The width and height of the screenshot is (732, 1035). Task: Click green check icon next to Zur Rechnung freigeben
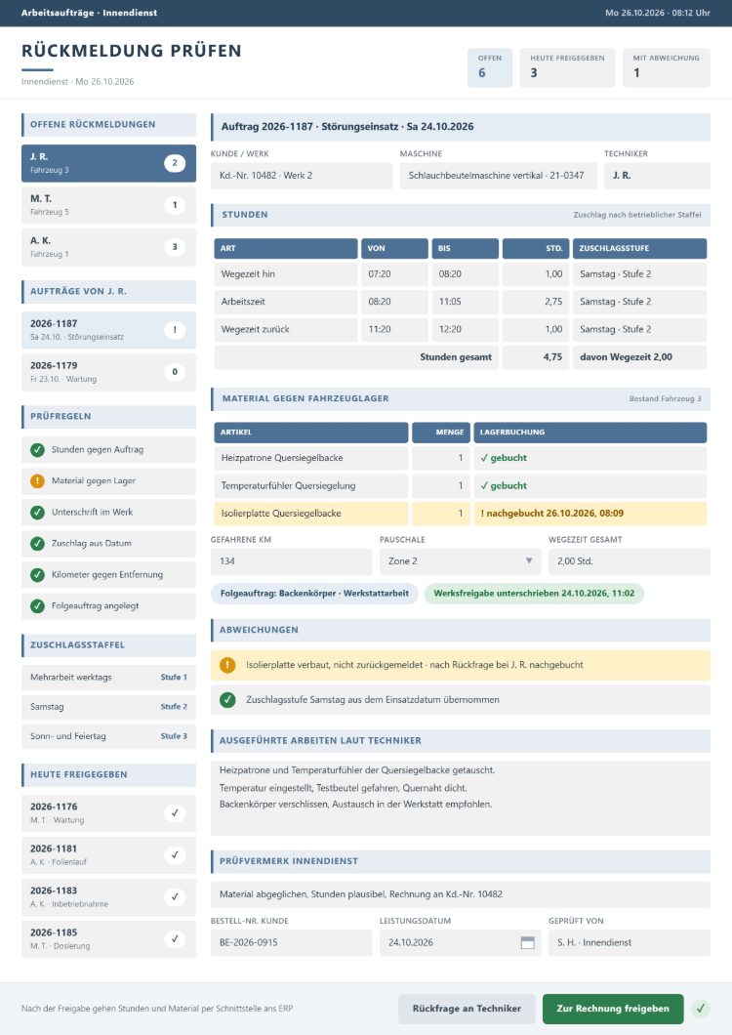(701, 1009)
